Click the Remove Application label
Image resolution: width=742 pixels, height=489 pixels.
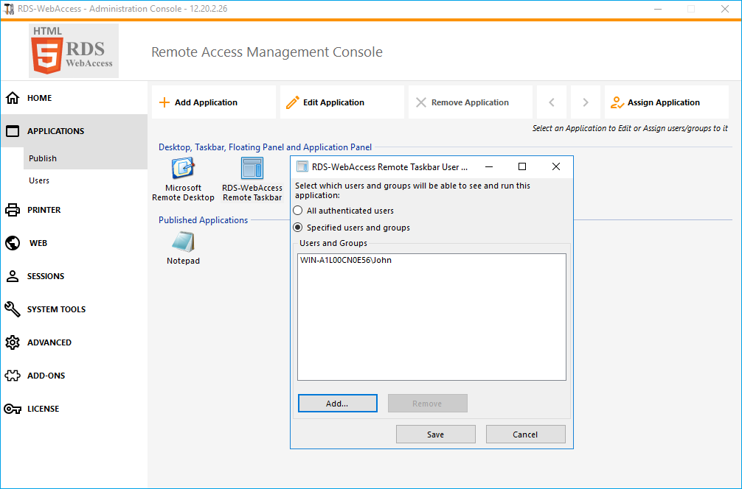pyautogui.click(x=470, y=102)
